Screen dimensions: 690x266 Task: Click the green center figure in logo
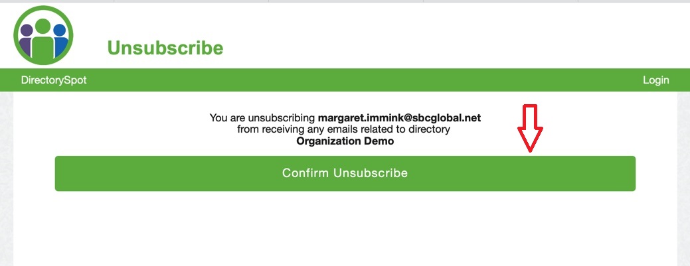coord(43,40)
